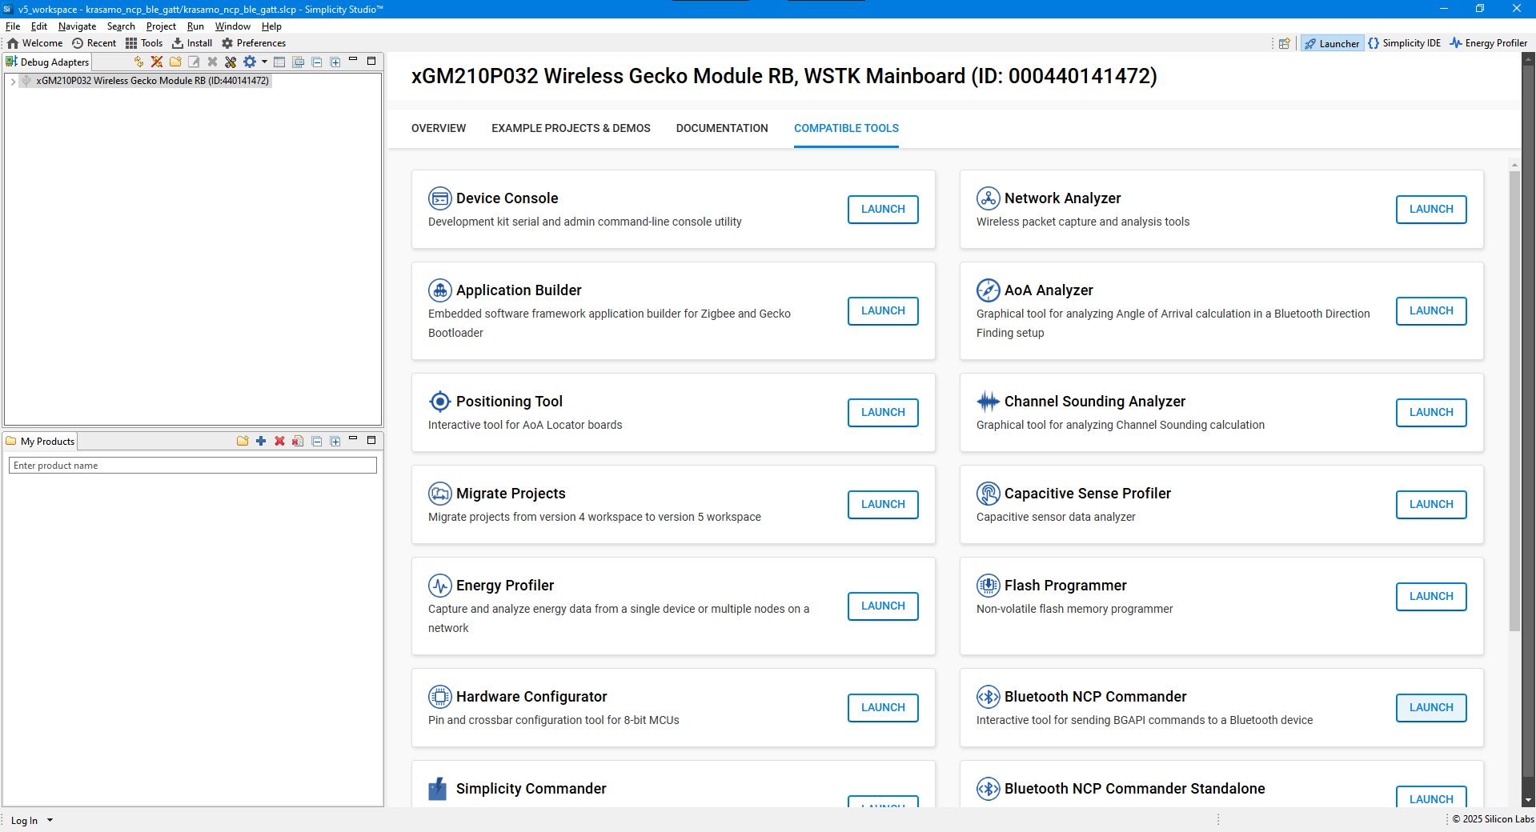Open the Log In dropdown arrow
The height and width of the screenshot is (832, 1536).
click(x=50, y=820)
